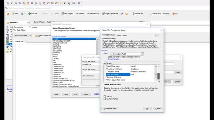Click the yellow folder icon next to lightning icon
The width and height of the screenshot is (214, 120).
pyautogui.click(x=127, y=14)
